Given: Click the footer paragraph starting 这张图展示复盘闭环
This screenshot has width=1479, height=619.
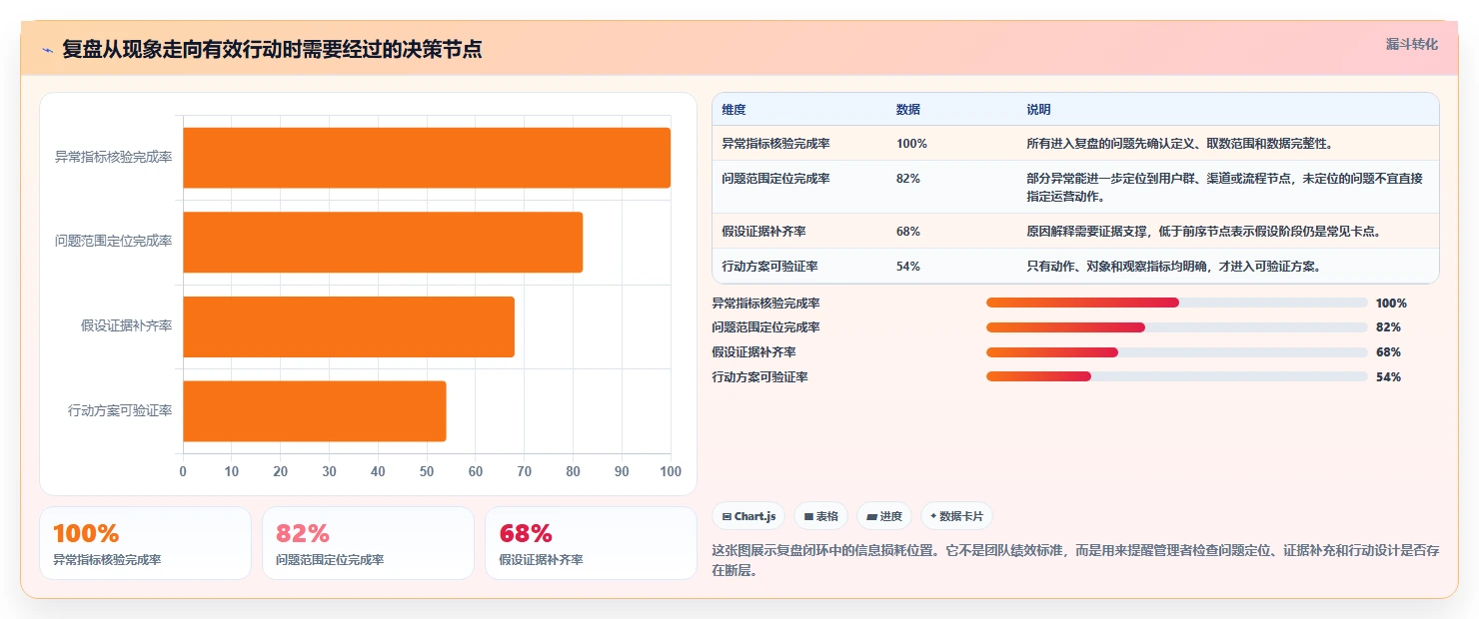Looking at the screenshot, I should coord(1075,560).
